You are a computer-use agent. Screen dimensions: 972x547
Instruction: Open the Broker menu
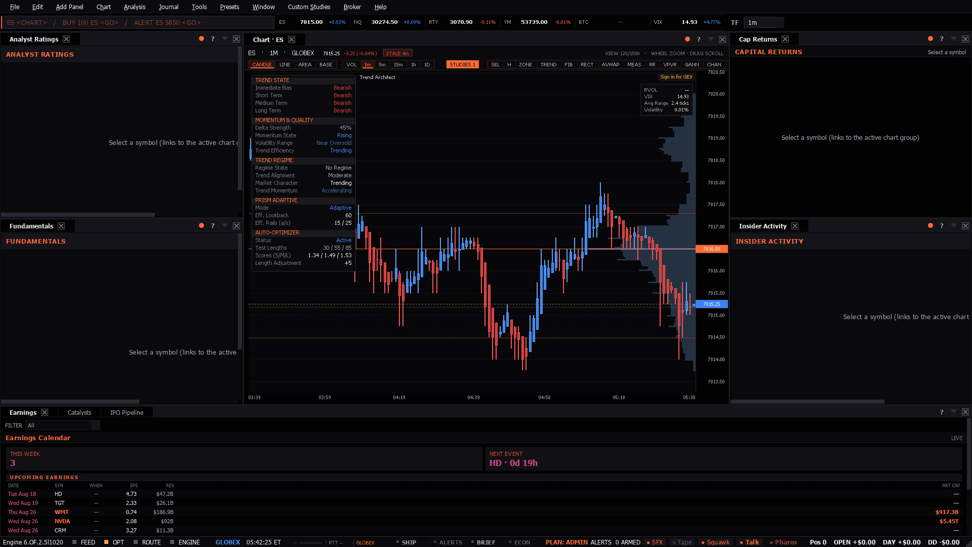[352, 7]
